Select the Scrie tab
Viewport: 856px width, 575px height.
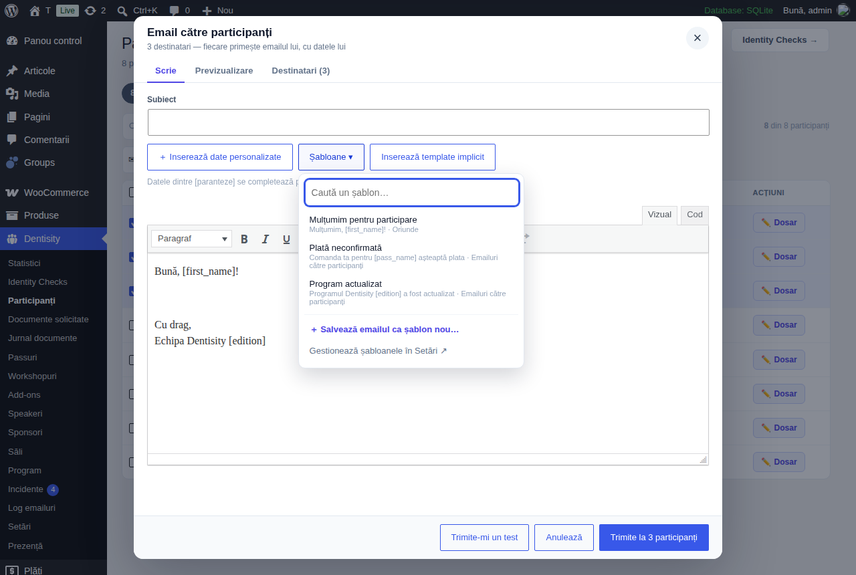(x=166, y=71)
